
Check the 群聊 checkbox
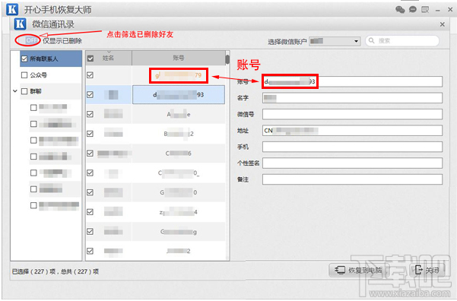point(24,91)
